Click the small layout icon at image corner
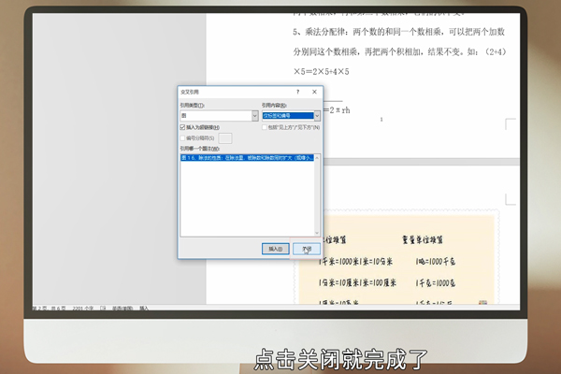Image resolution: width=561 pixels, height=374 pixels. pyautogui.click(x=483, y=302)
